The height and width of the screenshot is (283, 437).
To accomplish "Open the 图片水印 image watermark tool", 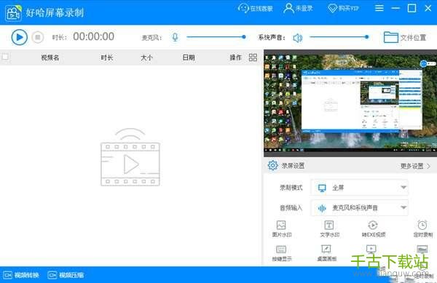I will 281,228.
